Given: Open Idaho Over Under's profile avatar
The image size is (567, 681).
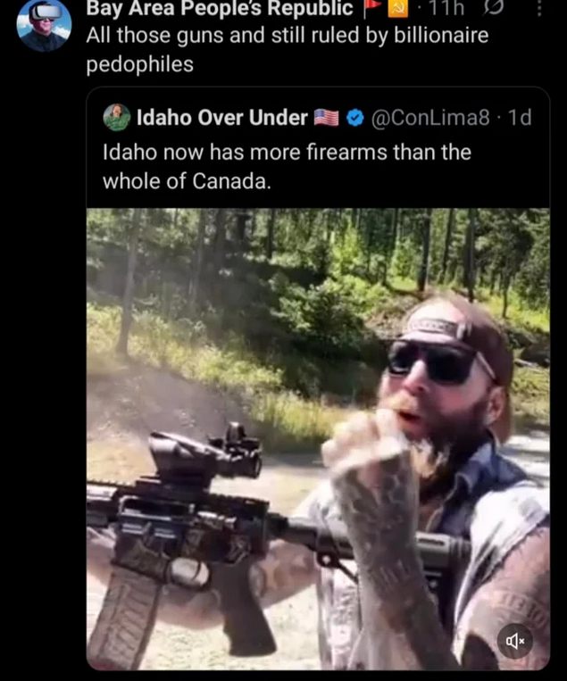Looking at the screenshot, I should tap(116, 117).
